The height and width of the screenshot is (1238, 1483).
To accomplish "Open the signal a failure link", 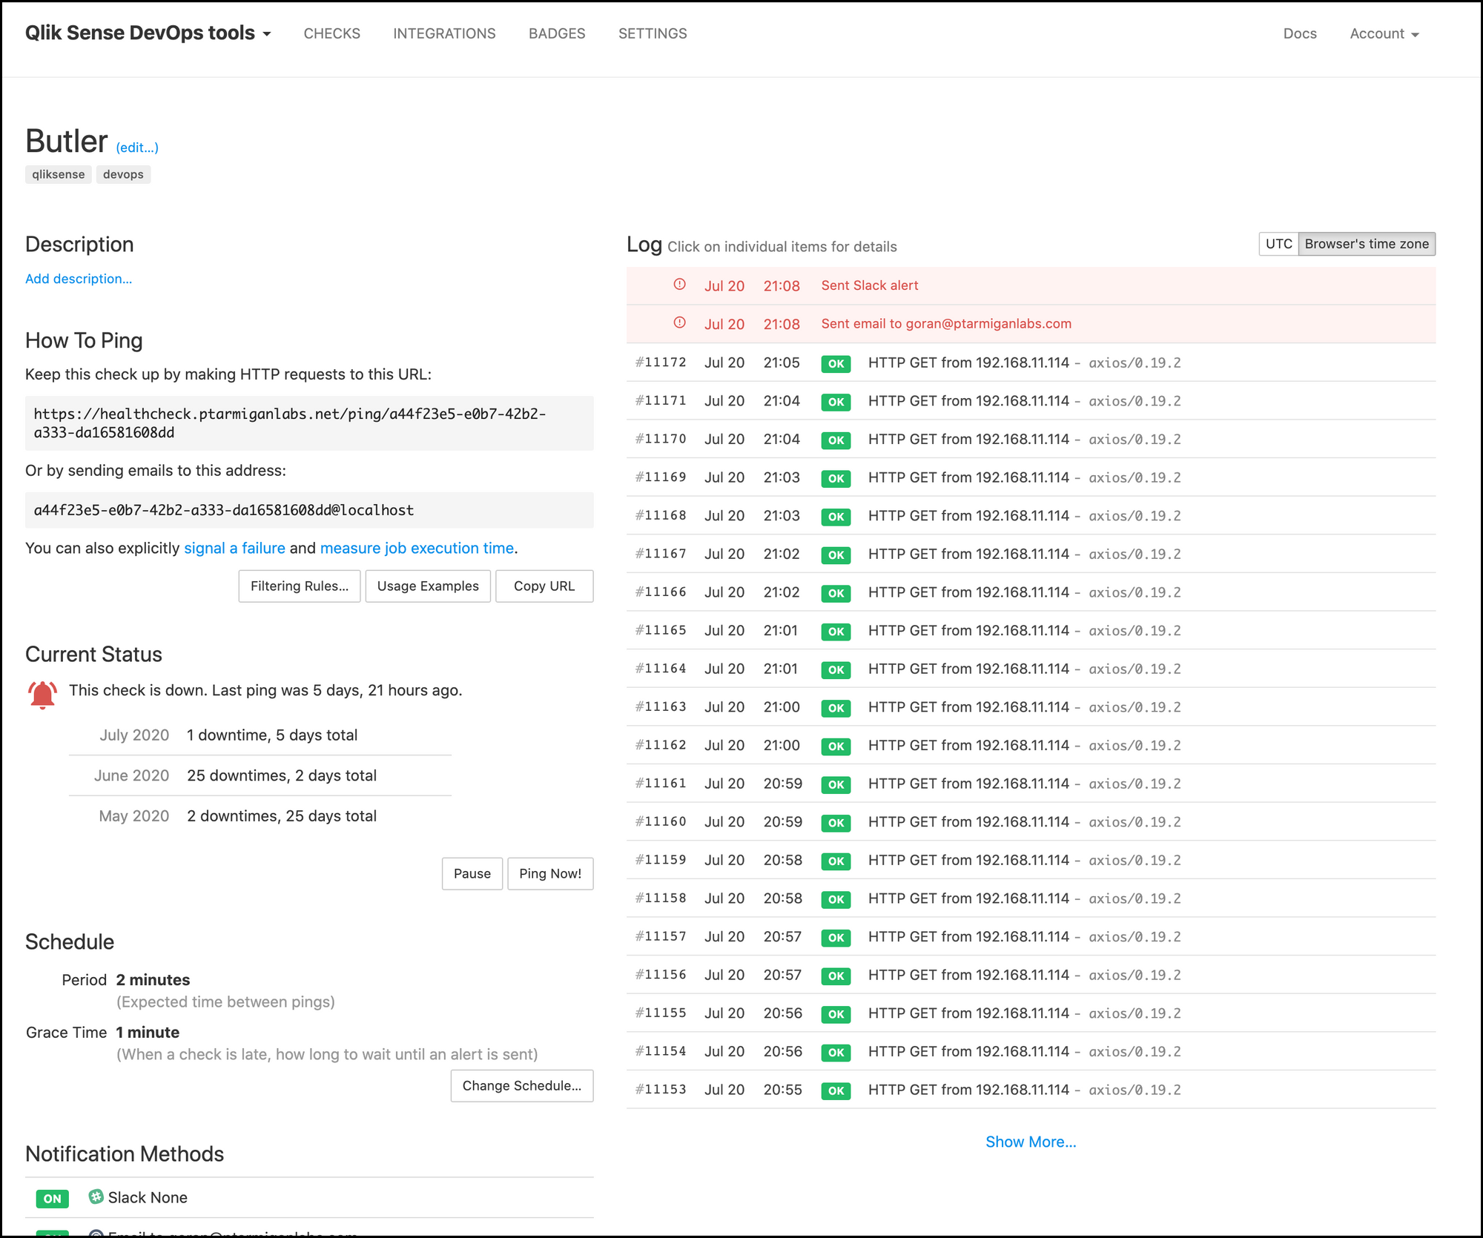I will point(234,548).
